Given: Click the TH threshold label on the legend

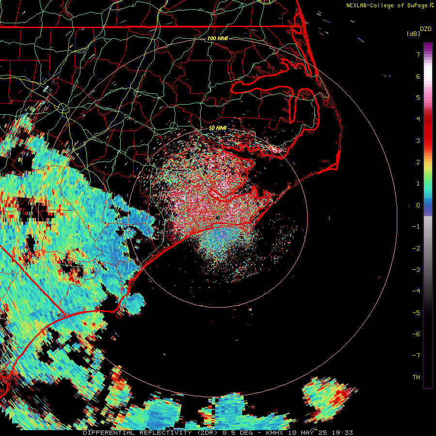Looking at the screenshot, I should click(x=416, y=377).
